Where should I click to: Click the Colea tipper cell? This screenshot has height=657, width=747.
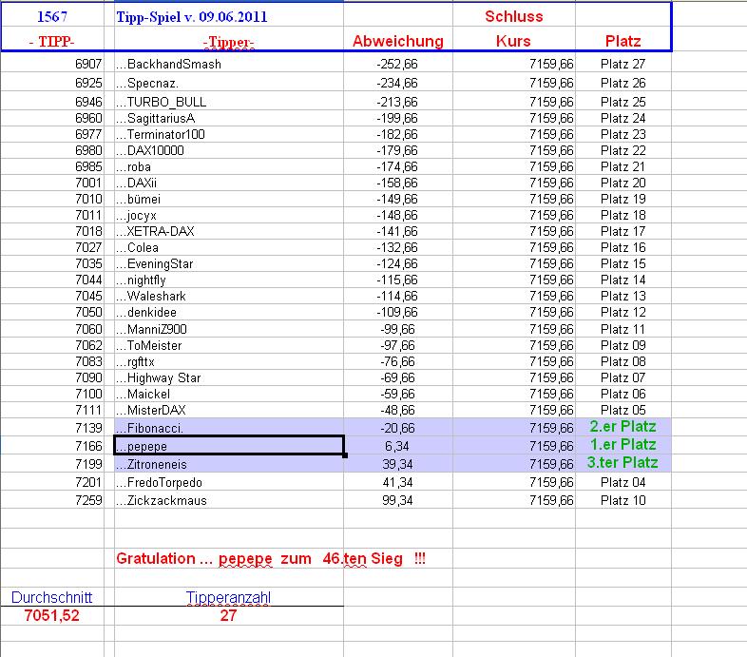click(x=229, y=247)
